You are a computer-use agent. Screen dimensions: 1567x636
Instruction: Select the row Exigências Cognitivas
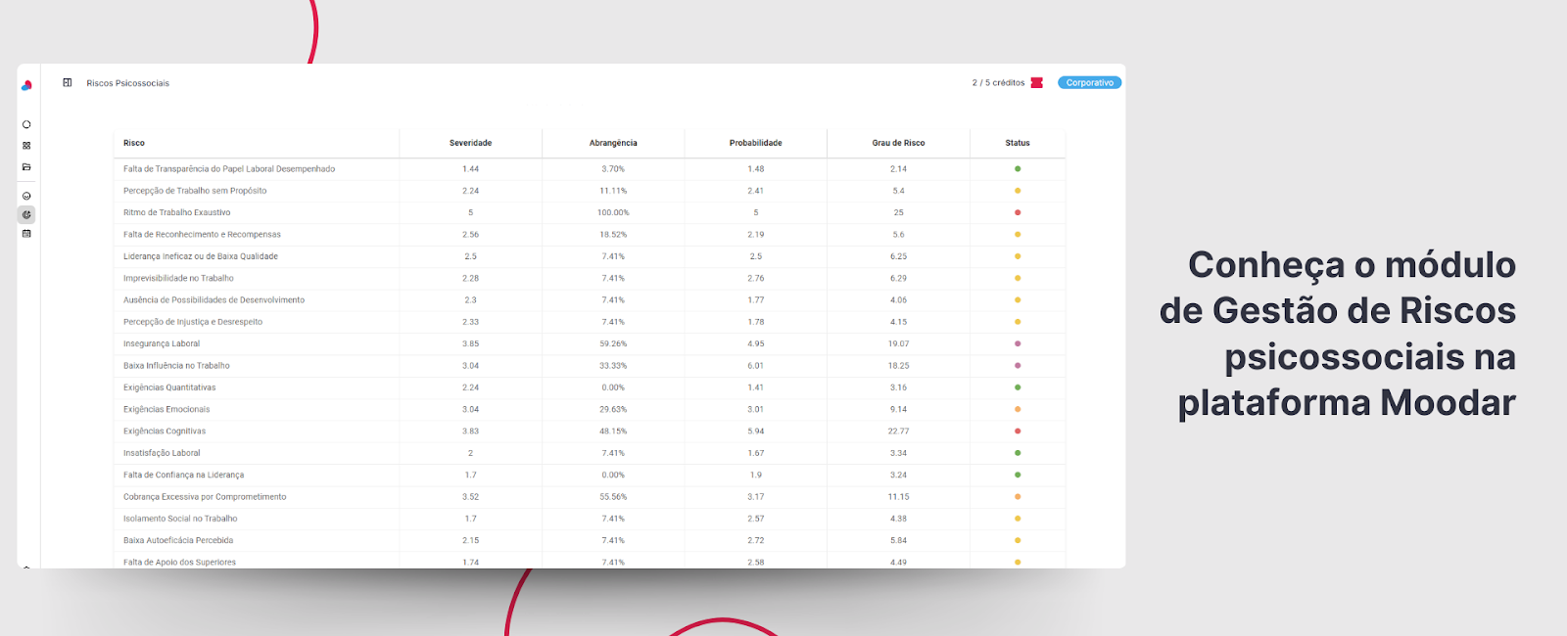pyautogui.click(x=590, y=432)
